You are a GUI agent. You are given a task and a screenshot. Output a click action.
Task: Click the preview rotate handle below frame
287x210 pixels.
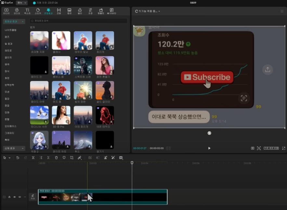tap(209, 133)
